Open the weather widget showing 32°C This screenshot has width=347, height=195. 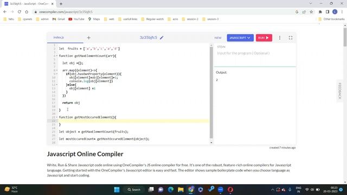[x=11, y=190]
